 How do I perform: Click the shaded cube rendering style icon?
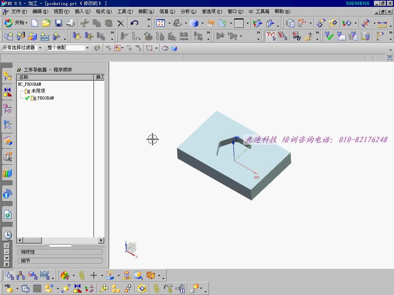194,23
